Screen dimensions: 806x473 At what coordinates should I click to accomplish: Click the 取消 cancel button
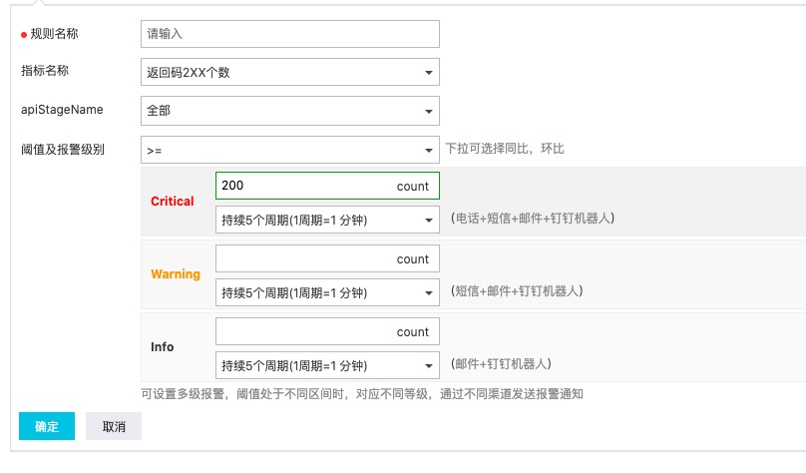(x=114, y=426)
